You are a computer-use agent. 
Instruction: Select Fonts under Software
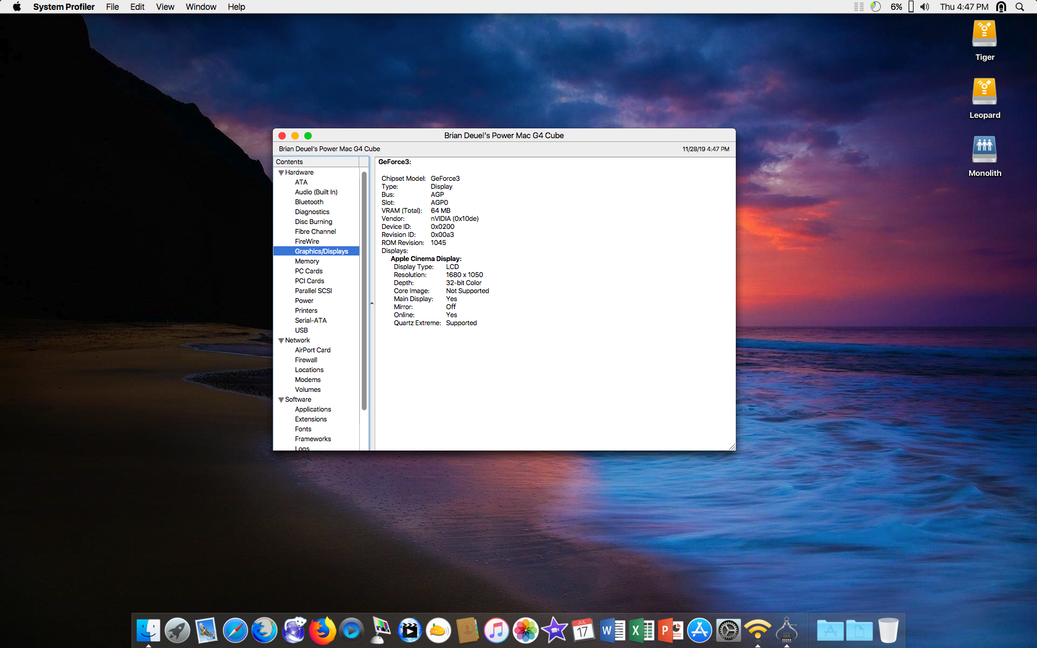click(303, 429)
